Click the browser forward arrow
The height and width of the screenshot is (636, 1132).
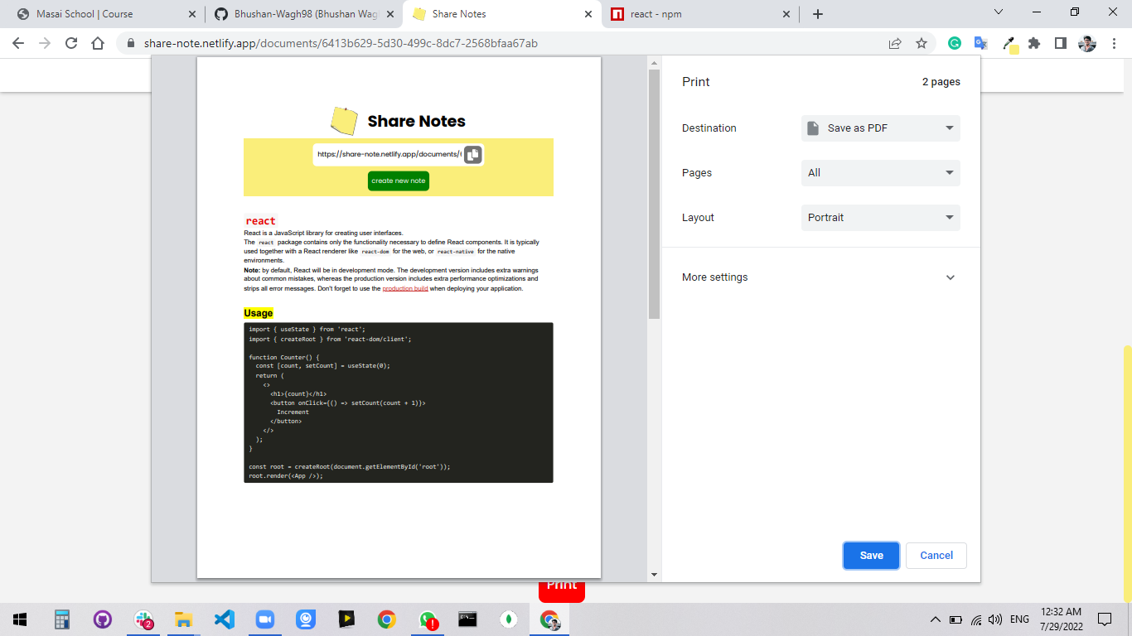tap(45, 43)
